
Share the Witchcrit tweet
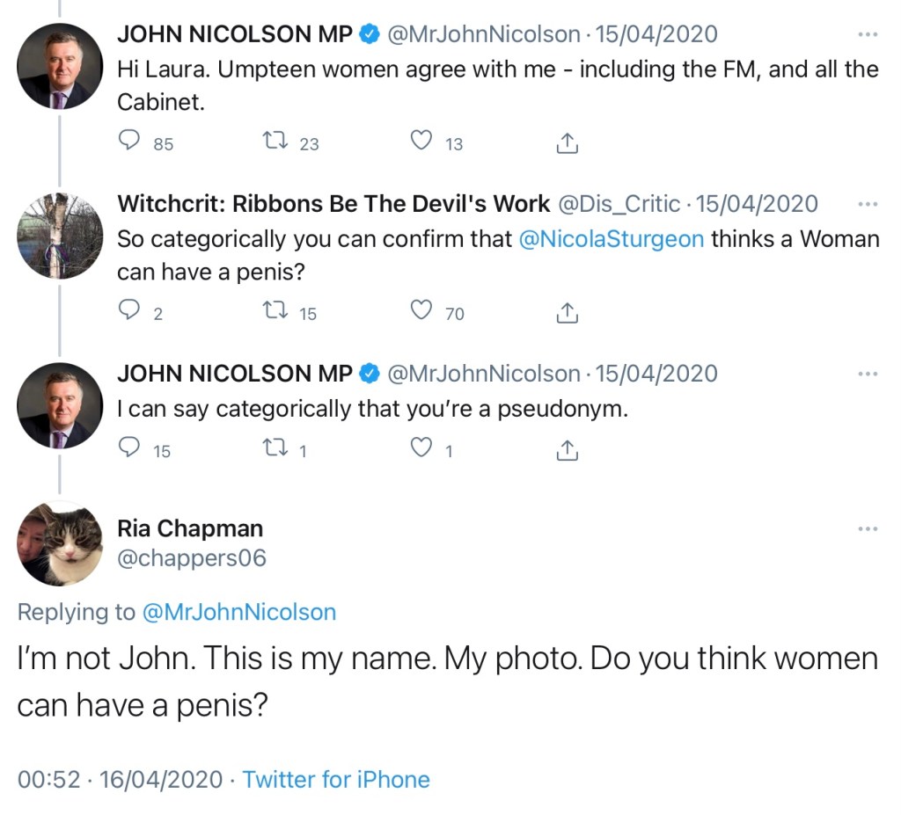pyautogui.click(x=568, y=312)
